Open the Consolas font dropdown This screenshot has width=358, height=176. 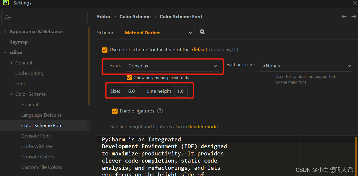(172, 66)
